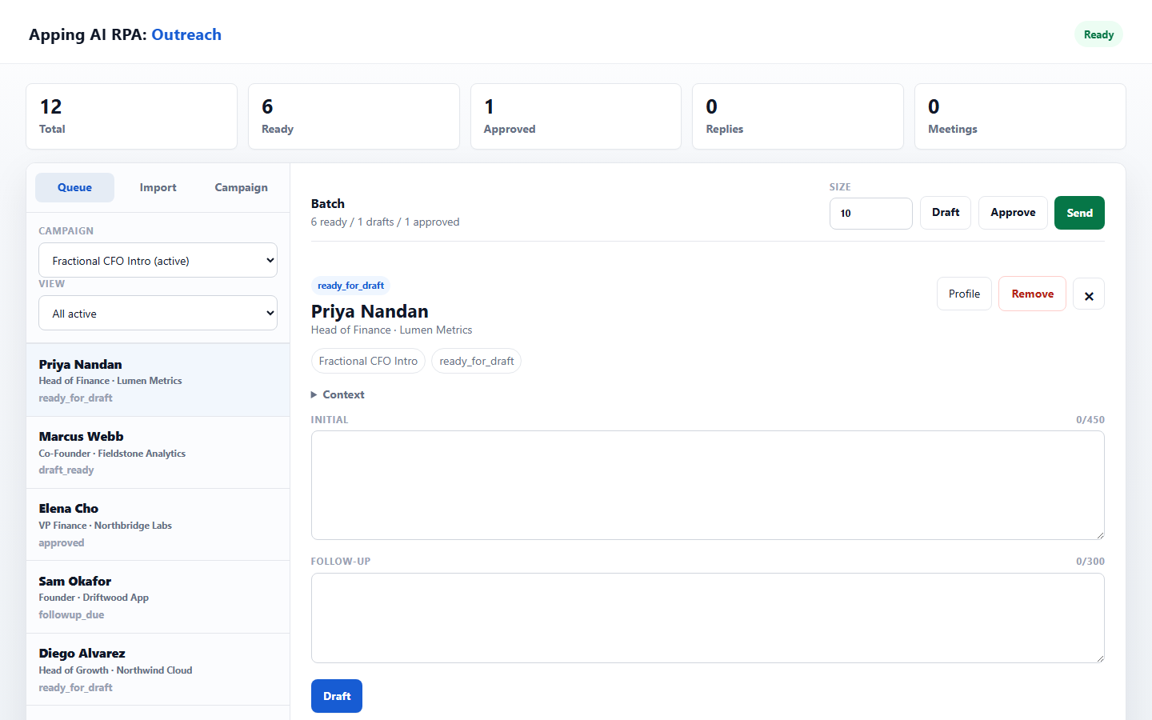Open Priya Nandan's Profile

click(x=964, y=294)
